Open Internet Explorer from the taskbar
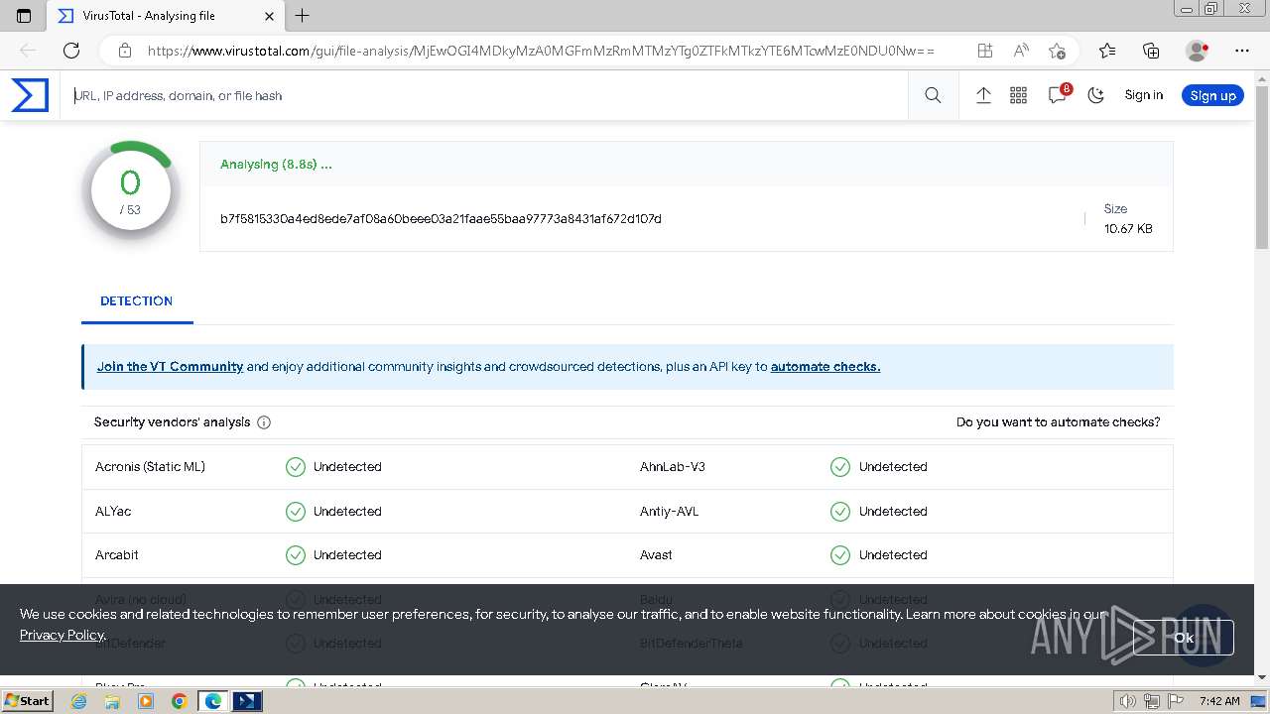The image size is (1270, 714). coord(79,701)
